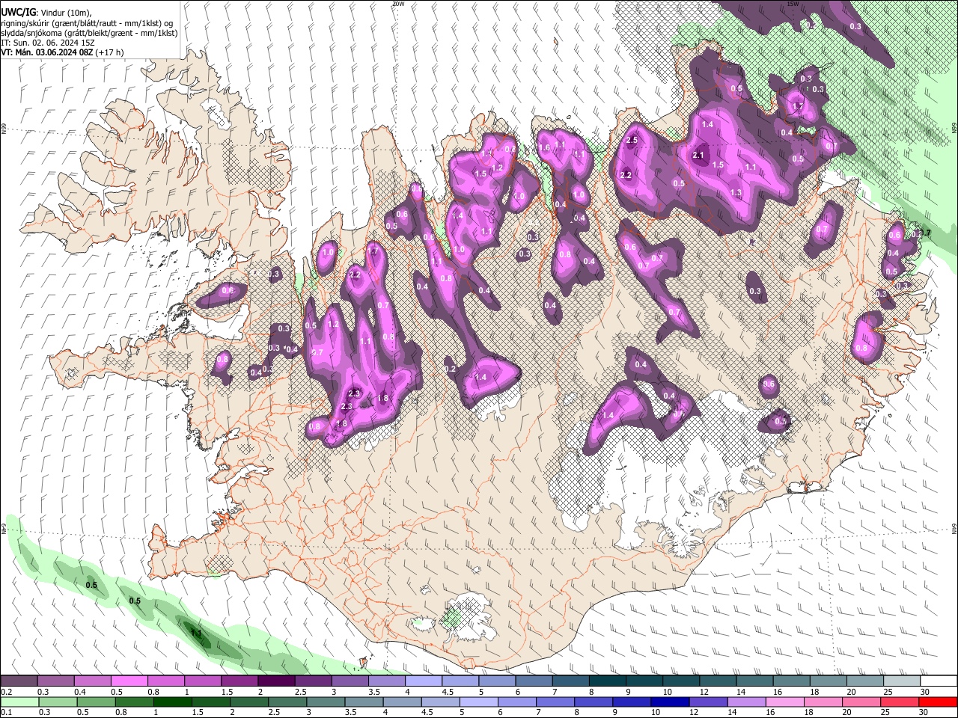The image size is (958, 718).
Task: Click the '15W' longitude label on the map
Action: [x=794, y=4]
